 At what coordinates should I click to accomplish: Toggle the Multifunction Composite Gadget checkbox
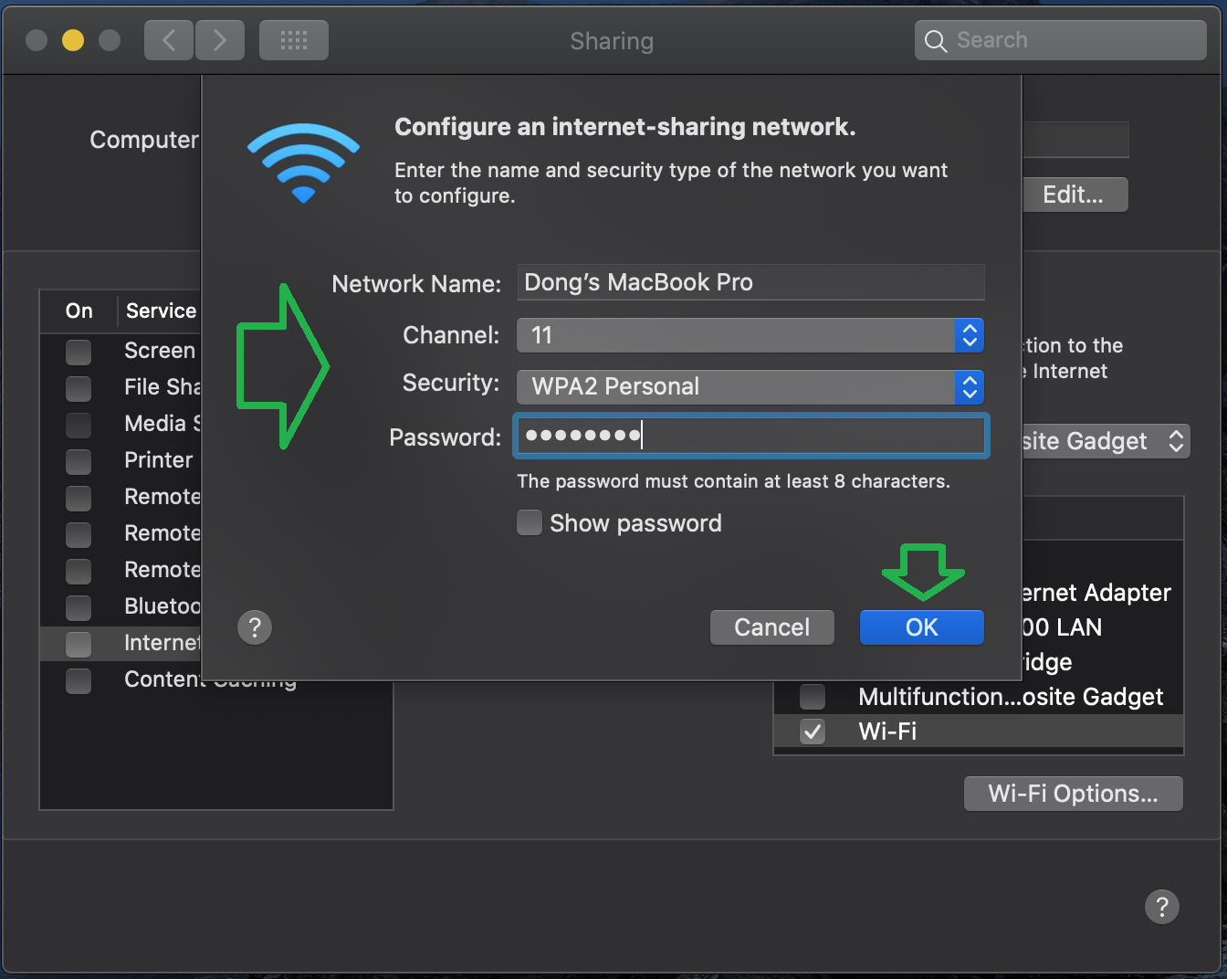[x=813, y=697]
